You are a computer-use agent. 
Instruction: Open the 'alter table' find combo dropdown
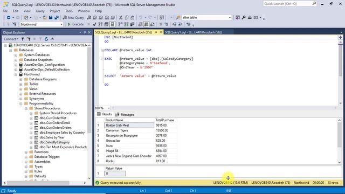pyautogui.click(x=230, y=18)
